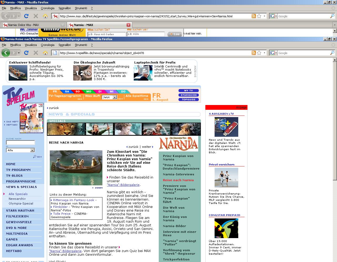This screenshot has width=337, height=262.
Task: Open Segnalibri menu in front Firefox window
Action: pyautogui.click(x=65, y=45)
